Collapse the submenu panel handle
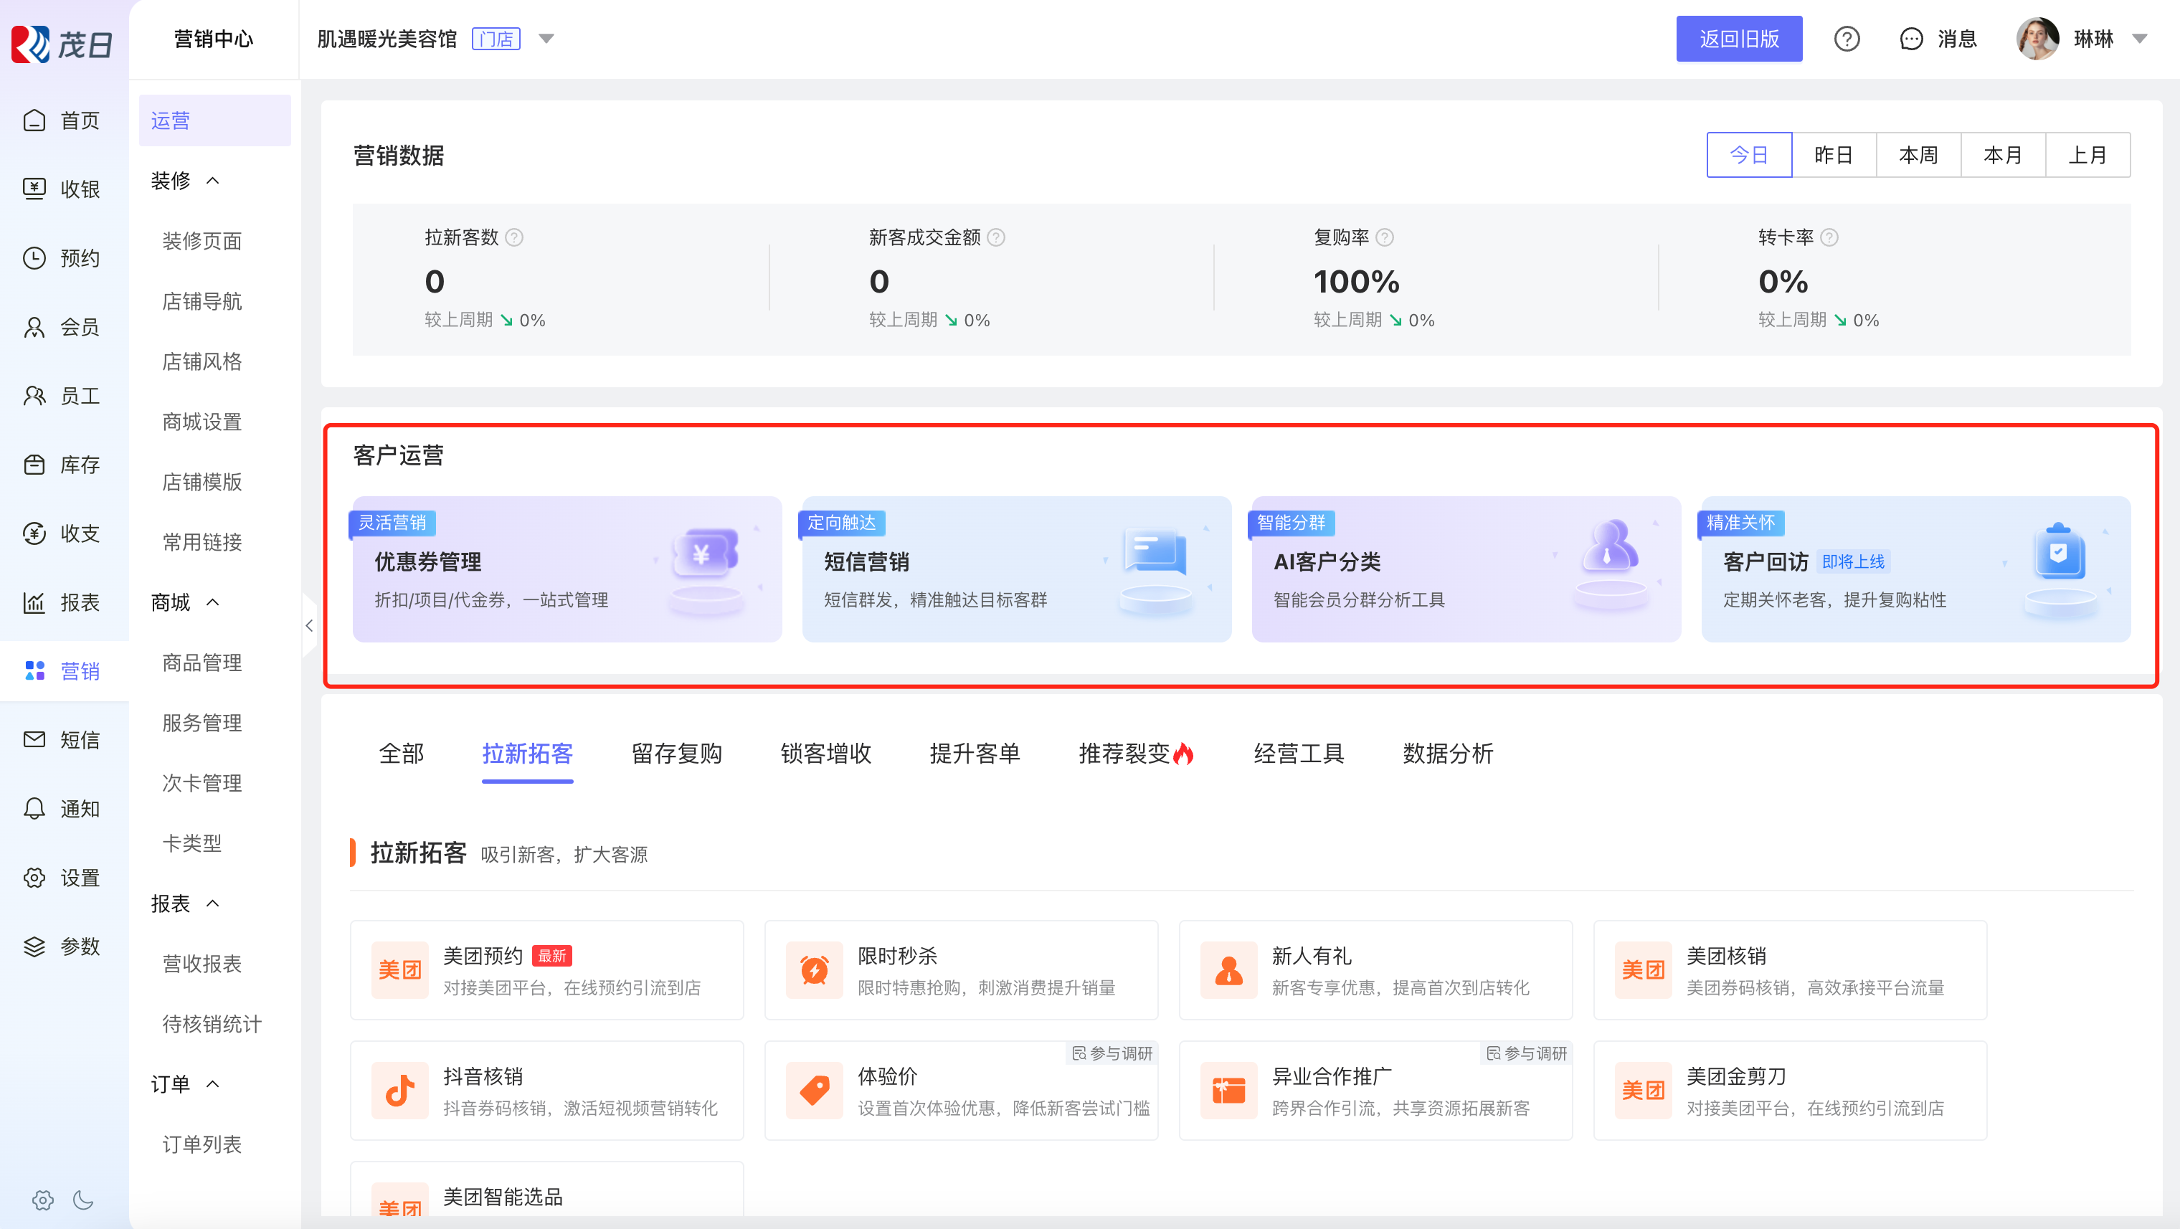Viewport: 2180px width, 1229px height. pos(309,625)
